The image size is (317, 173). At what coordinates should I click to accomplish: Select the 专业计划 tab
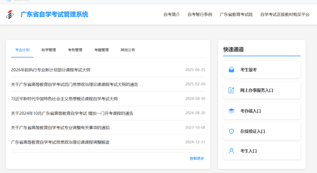pos(22,50)
